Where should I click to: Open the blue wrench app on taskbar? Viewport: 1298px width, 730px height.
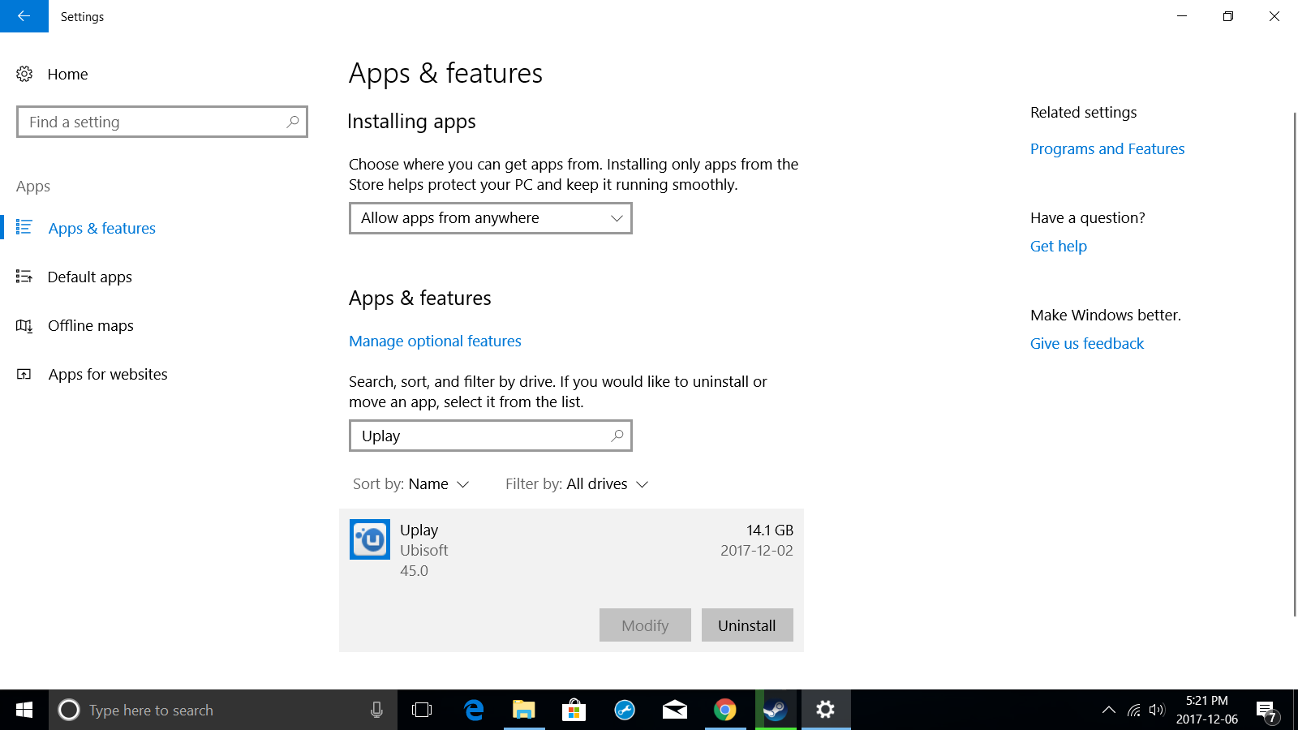click(x=625, y=710)
